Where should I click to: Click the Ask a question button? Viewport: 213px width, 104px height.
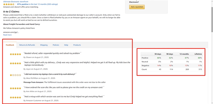tap(137, 7)
